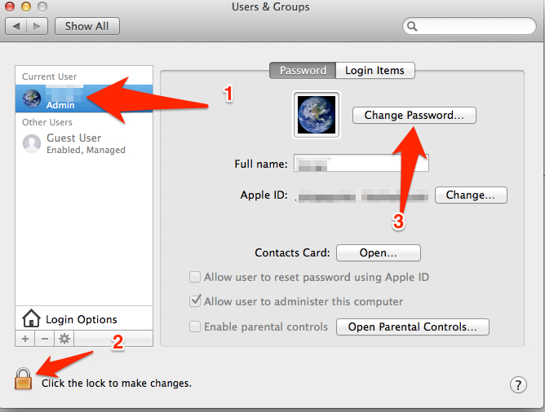This screenshot has width=545, height=412.
Task: Click the Earth profile picture
Action: tap(315, 113)
